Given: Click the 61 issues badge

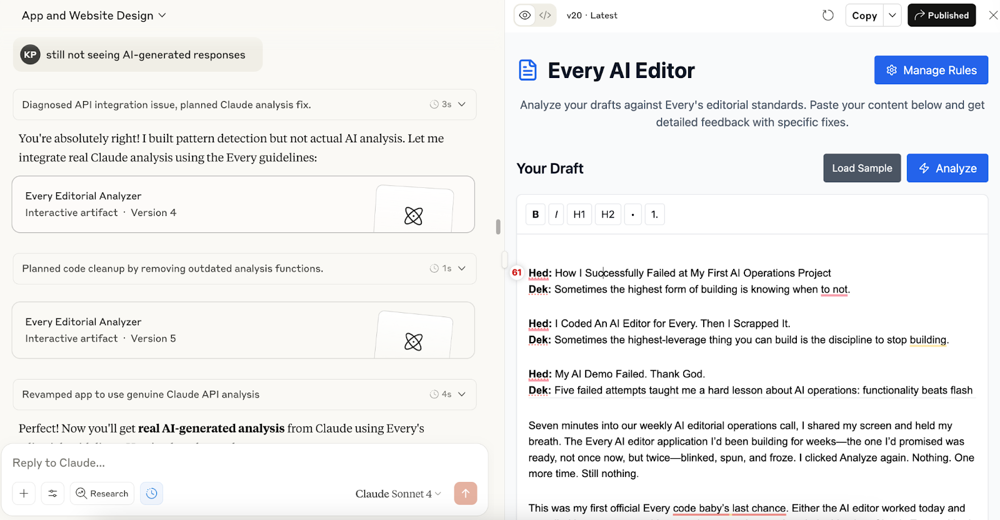Looking at the screenshot, I should pyautogui.click(x=517, y=272).
